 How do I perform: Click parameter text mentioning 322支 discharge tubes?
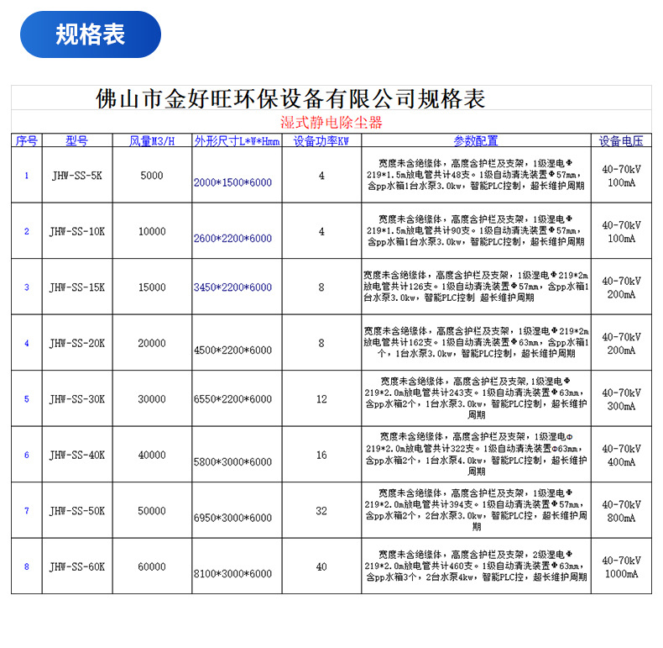(x=476, y=454)
